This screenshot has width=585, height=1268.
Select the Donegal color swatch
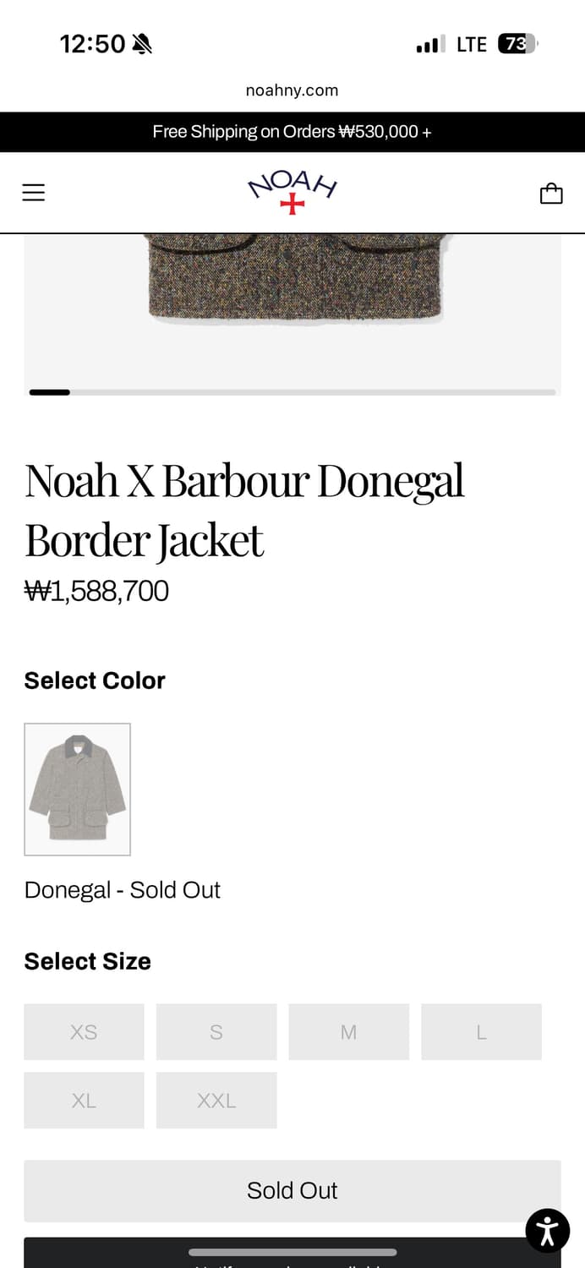77,789
